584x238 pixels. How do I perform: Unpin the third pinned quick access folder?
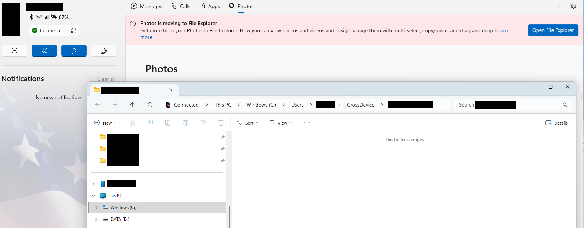[x=223, y=161]
